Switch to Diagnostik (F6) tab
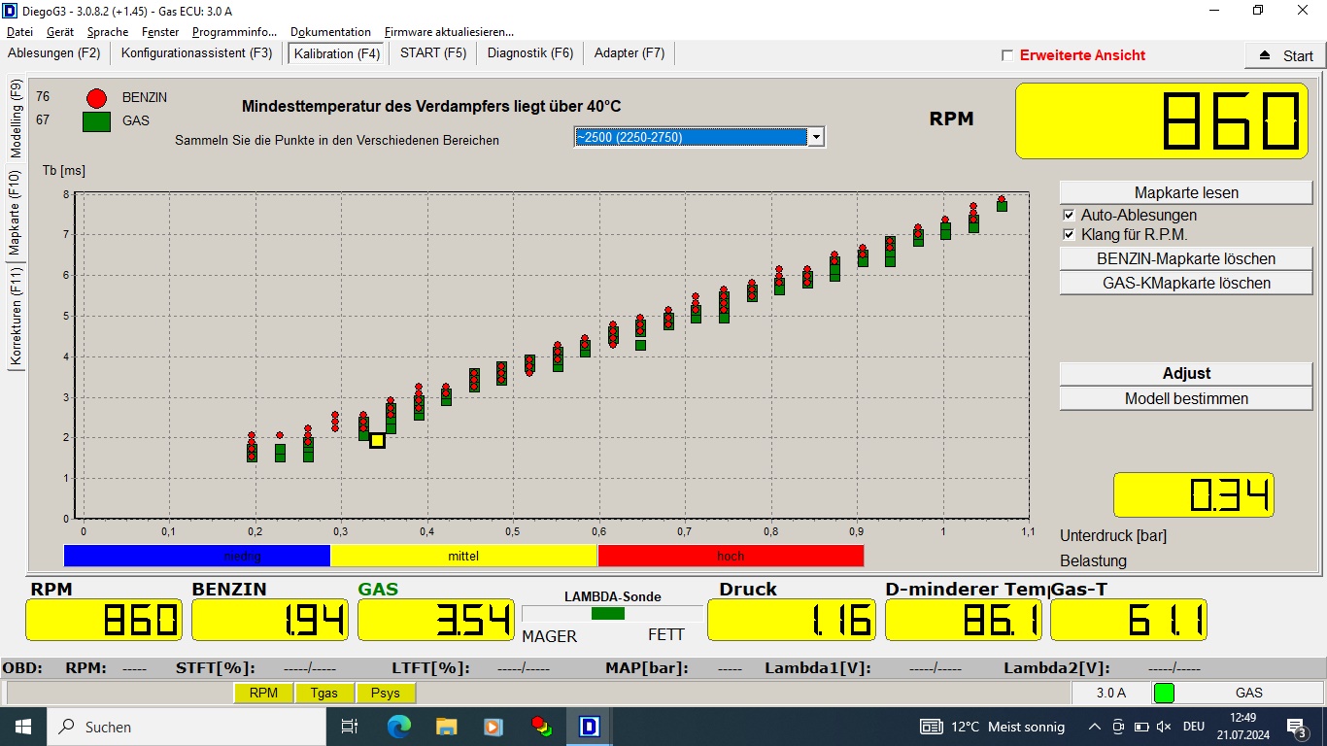The width and height of the screenshot is (1327, 746). [x=530, y=53]
